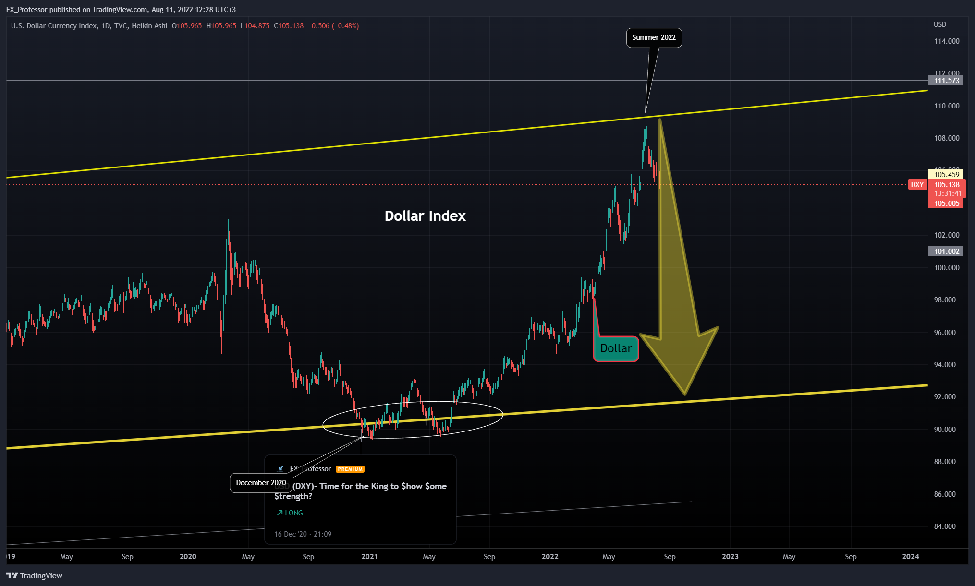
Task: Click the 'Dollar Index' chart title text
Action: pos(425,216)
